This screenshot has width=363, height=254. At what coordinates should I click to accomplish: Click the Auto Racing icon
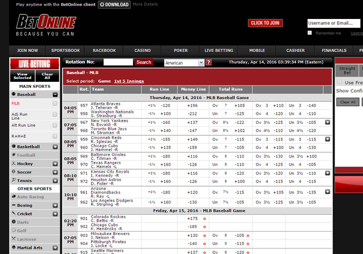(13, 196)
